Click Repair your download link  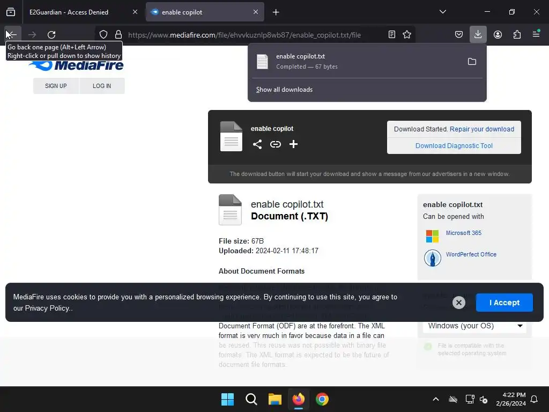(482, 129)
